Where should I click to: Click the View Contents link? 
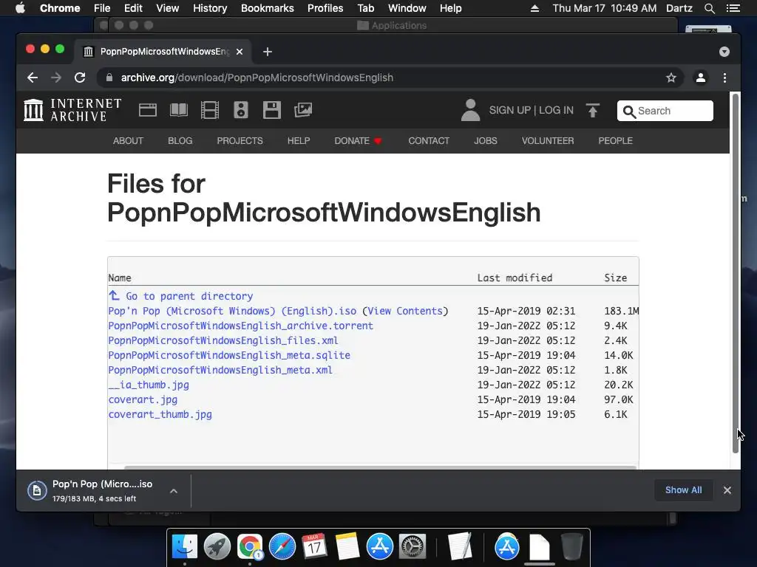tap(405, 311)
